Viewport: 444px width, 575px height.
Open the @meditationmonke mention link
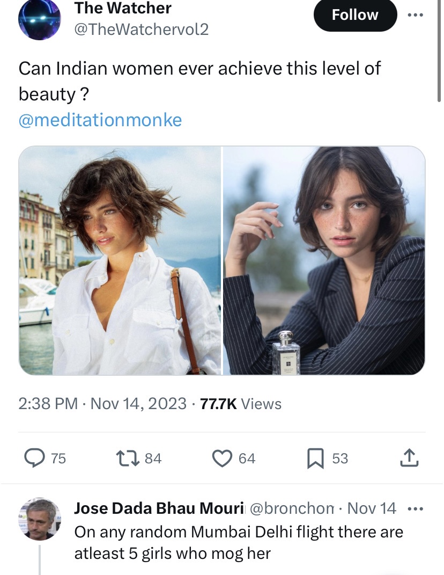[100, 119]
